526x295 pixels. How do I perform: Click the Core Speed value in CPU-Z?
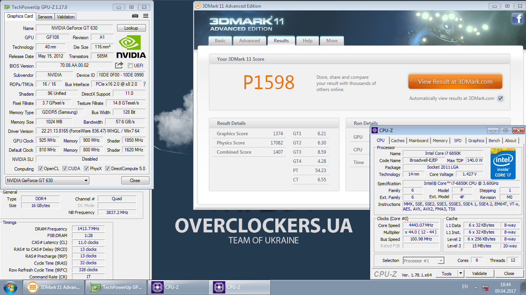421,225
